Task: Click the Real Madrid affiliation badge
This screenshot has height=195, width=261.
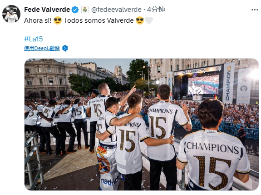Action: pos(85,10)
